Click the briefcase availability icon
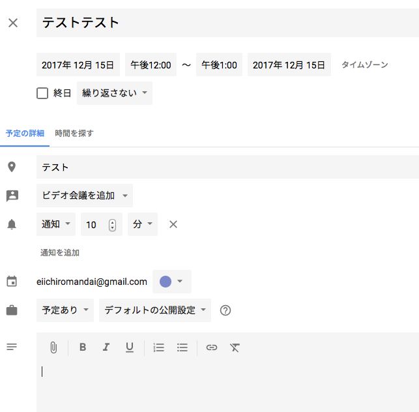This screenshot has width=419, height=412. tap(12, 310)
